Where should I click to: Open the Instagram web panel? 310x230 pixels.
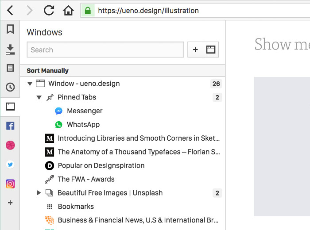coord(10,184)
